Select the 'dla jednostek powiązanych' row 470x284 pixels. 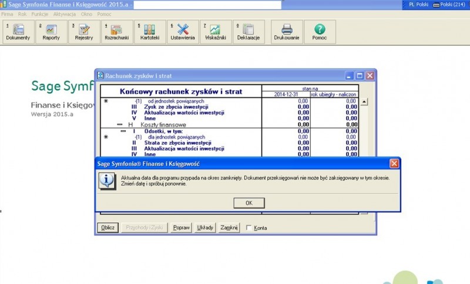(229, 137)
